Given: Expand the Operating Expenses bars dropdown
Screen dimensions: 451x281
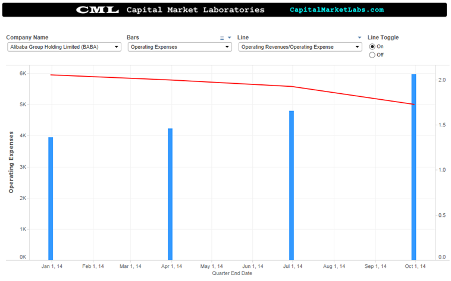Looking at the screenshot, I should 180,47.
